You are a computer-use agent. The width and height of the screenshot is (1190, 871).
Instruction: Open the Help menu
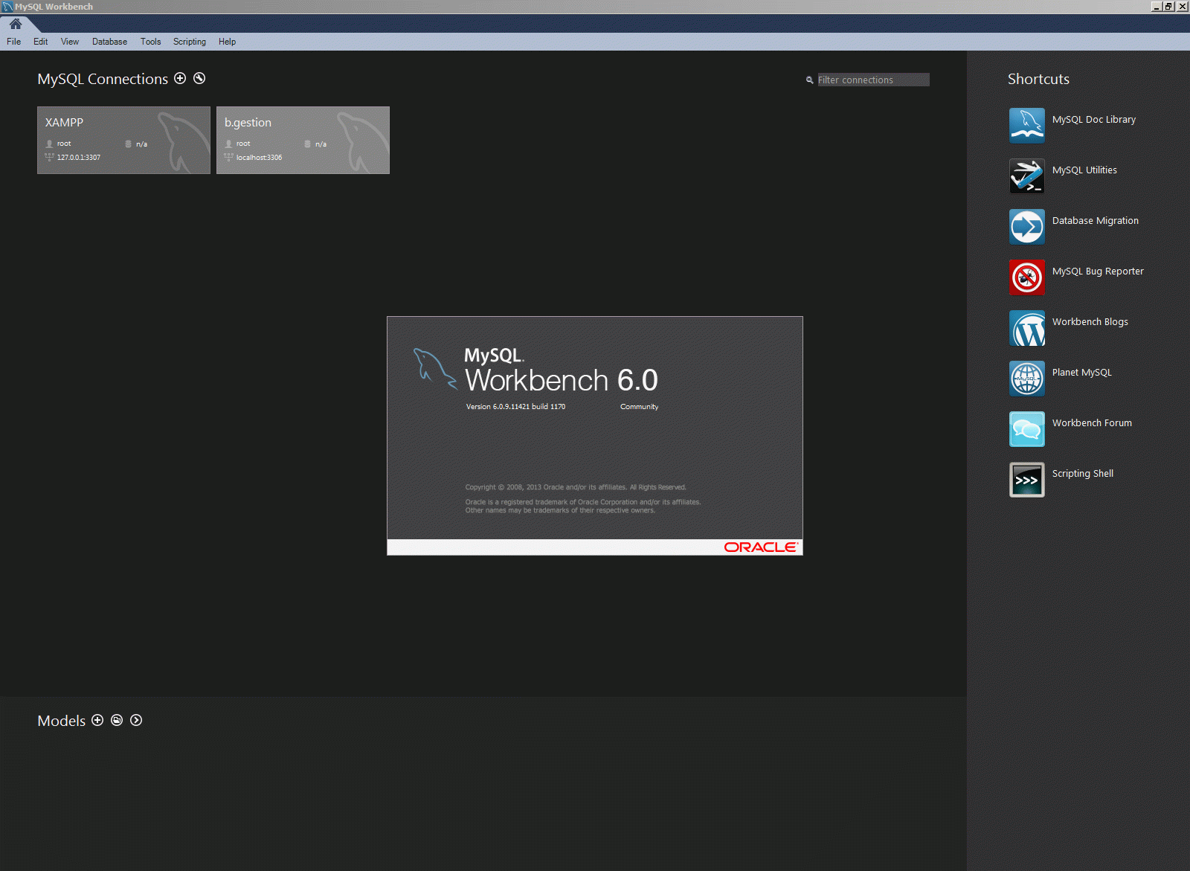[x=227, y=42]
